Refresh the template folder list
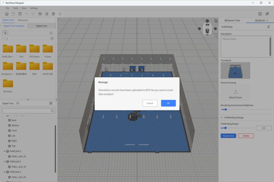The width and height of the screenshot is (274, 182). 52,39
